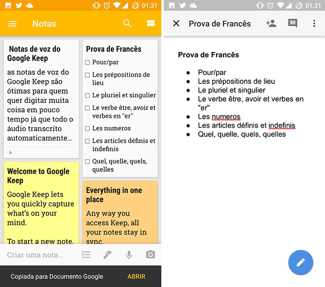
Task: Tap the Criar uma nota field
Action: coord(35,255)
